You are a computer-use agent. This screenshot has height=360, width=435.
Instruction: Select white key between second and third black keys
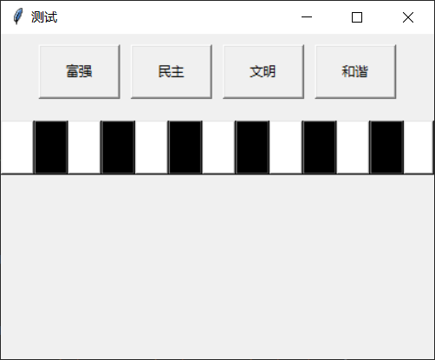(152, 147)
